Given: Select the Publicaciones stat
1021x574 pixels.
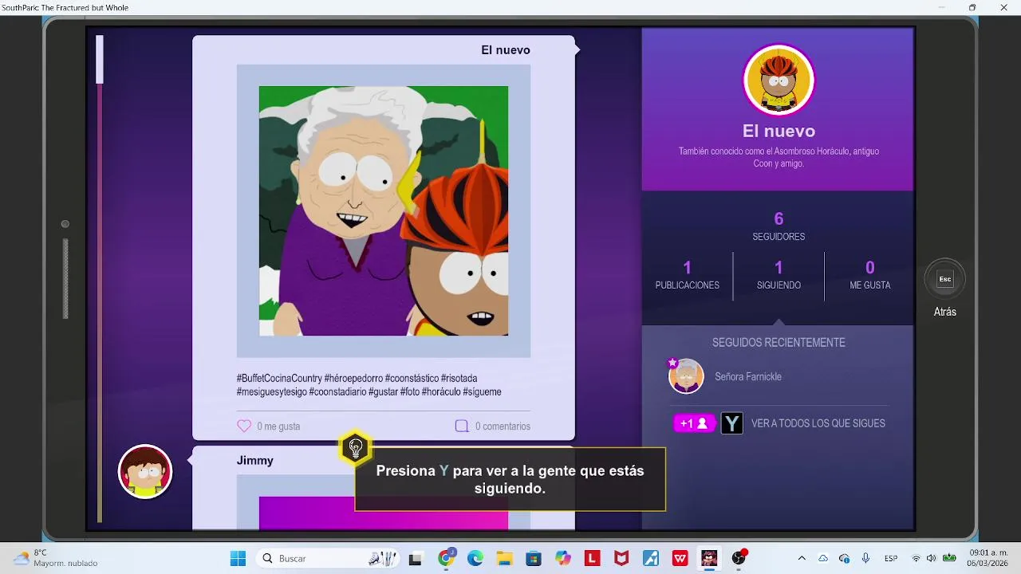Looking at the screenshot, I should (687, 276).
